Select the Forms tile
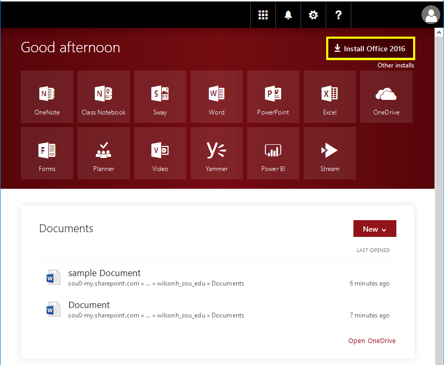 click(47, 153)
